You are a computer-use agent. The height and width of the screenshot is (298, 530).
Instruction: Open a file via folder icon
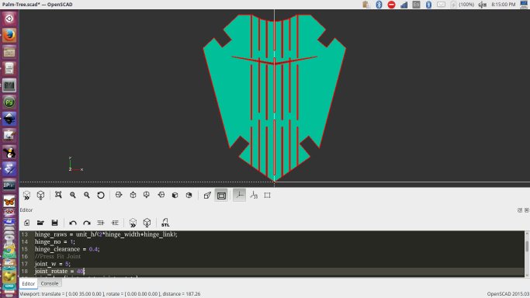click(x=40, y=223)
